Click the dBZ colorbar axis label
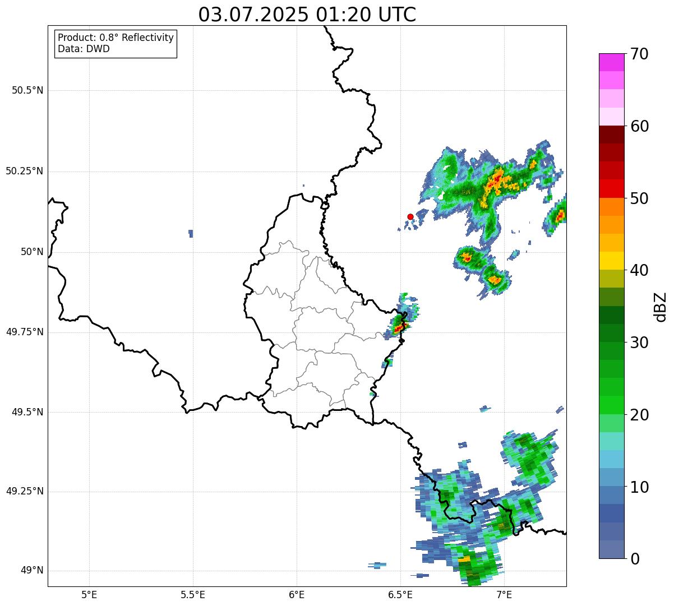Viewport: 674px width, 606px height. pyautogui.click(x=660, y=306)
